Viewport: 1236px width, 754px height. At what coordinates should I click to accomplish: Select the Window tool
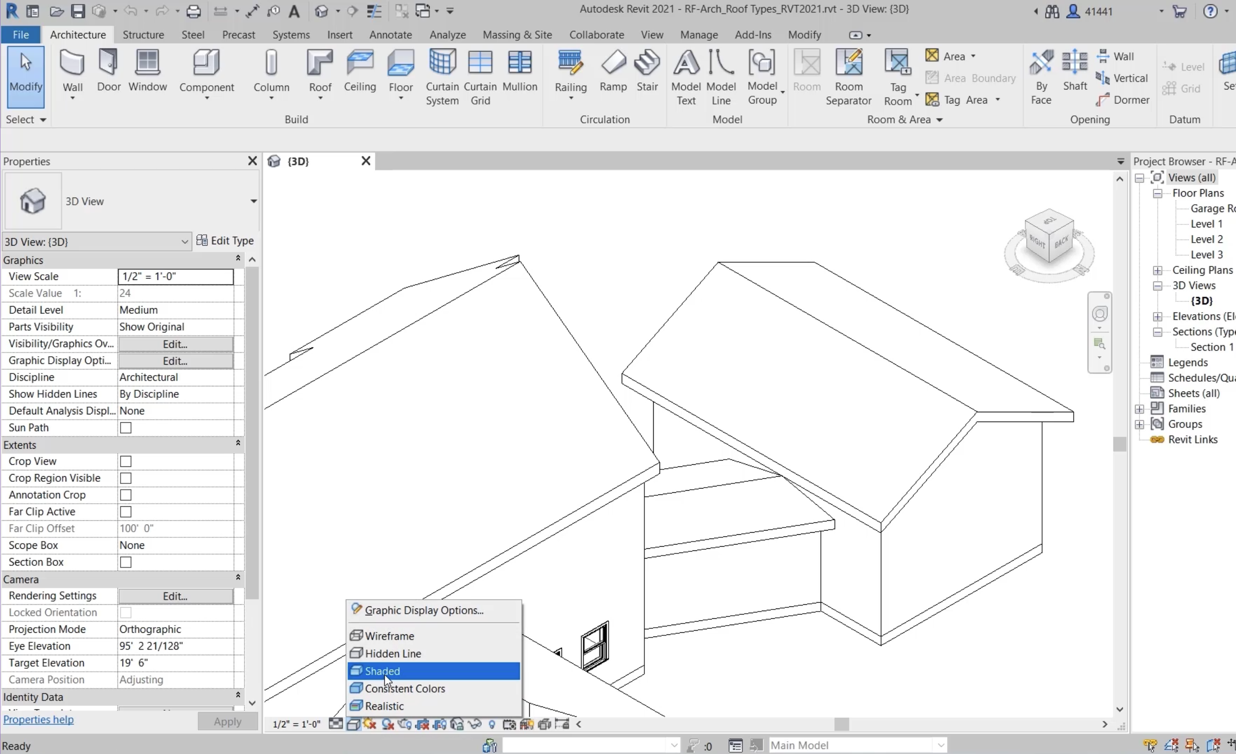pyautogui.click(x=148, y=70)
